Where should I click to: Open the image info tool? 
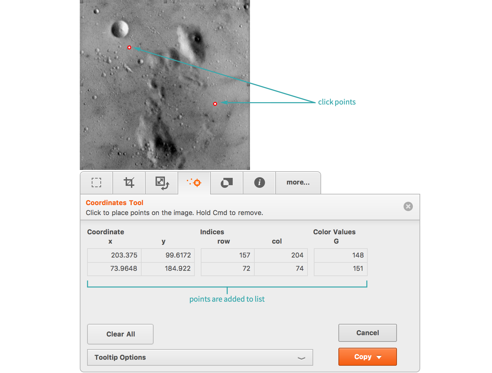tap(259, 183)
